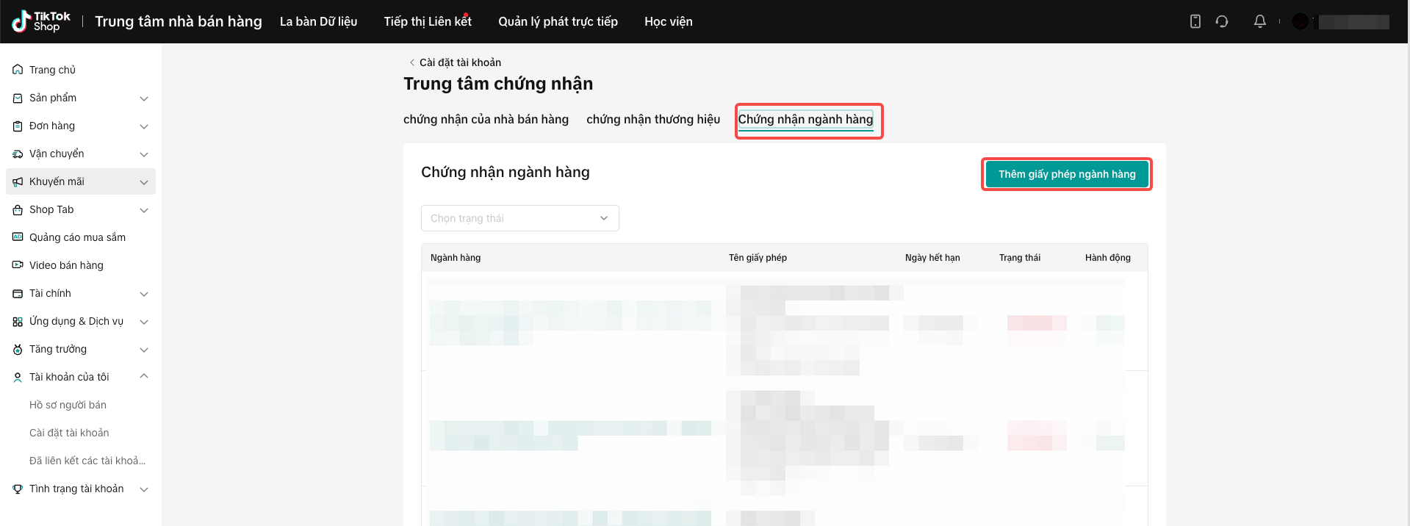Expand the Đơn hàng menu chevron
The image size is (1410, 526).
click(x=144, y=126)
